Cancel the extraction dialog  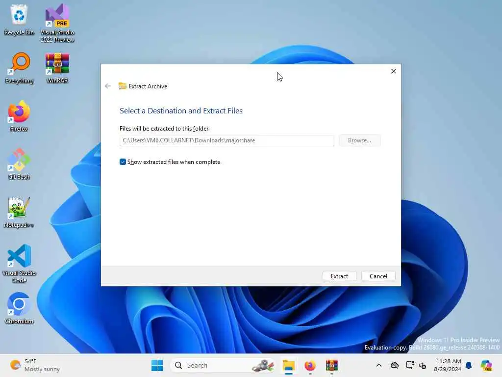[378, 276]
